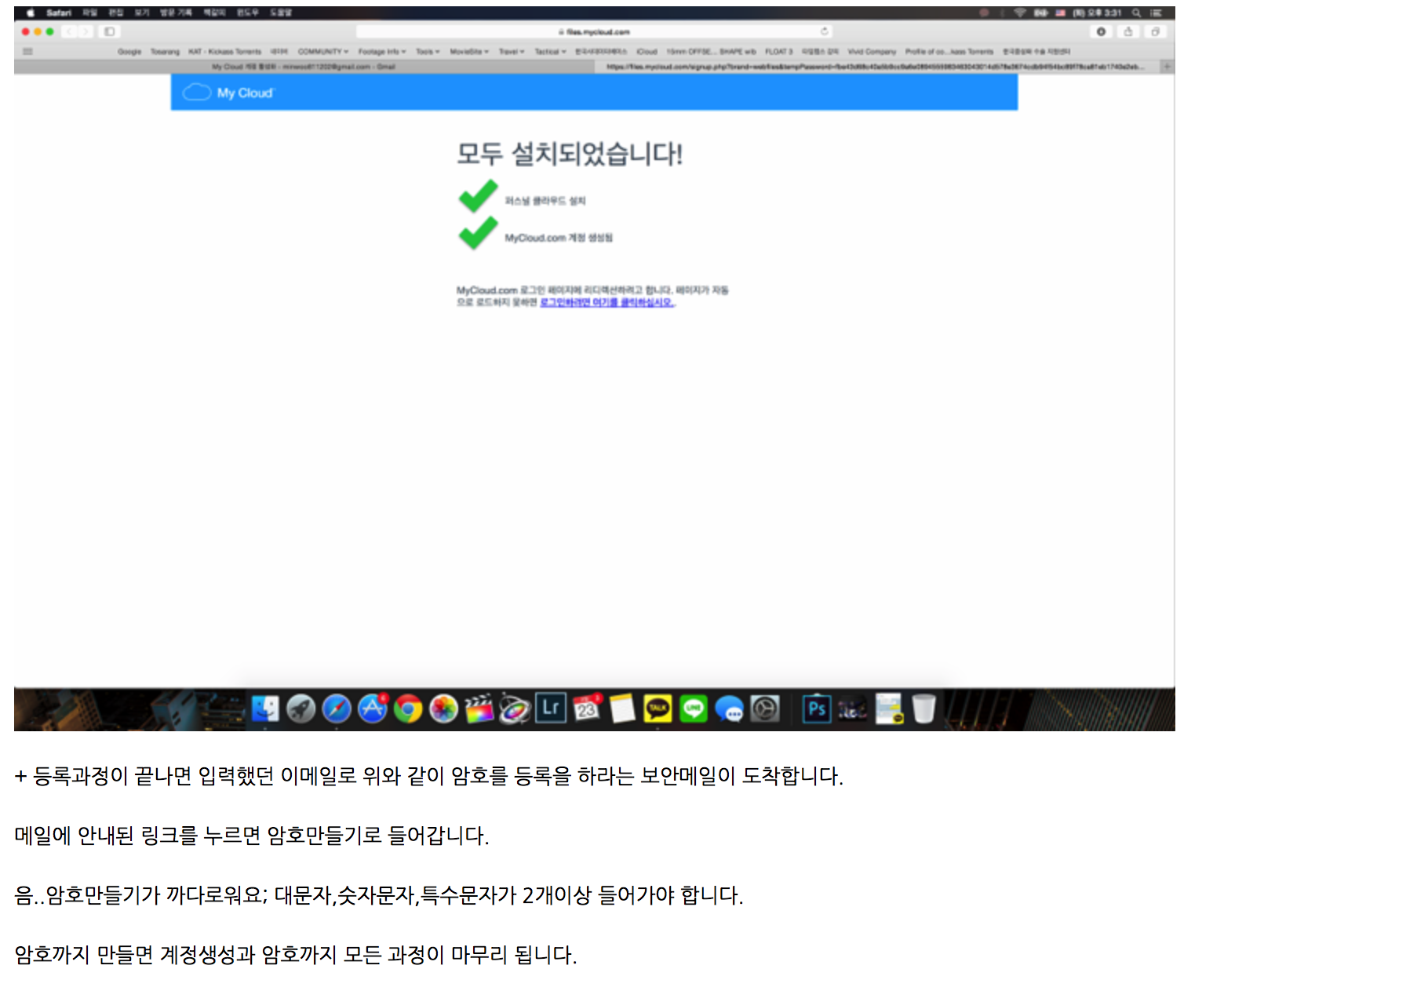Expand the Tools bookmarks folder

point(428,52)
